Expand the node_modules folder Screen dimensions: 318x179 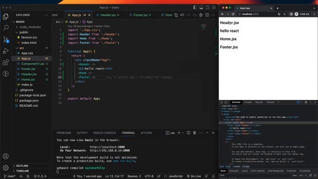[30, 27]
